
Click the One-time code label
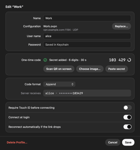[31, 60]
